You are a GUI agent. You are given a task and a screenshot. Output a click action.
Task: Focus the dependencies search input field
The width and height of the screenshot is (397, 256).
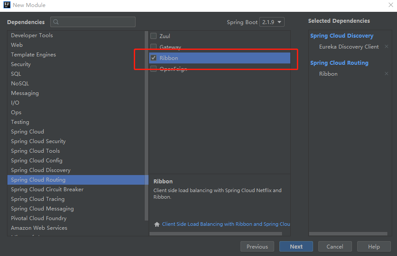pos(97,22)
